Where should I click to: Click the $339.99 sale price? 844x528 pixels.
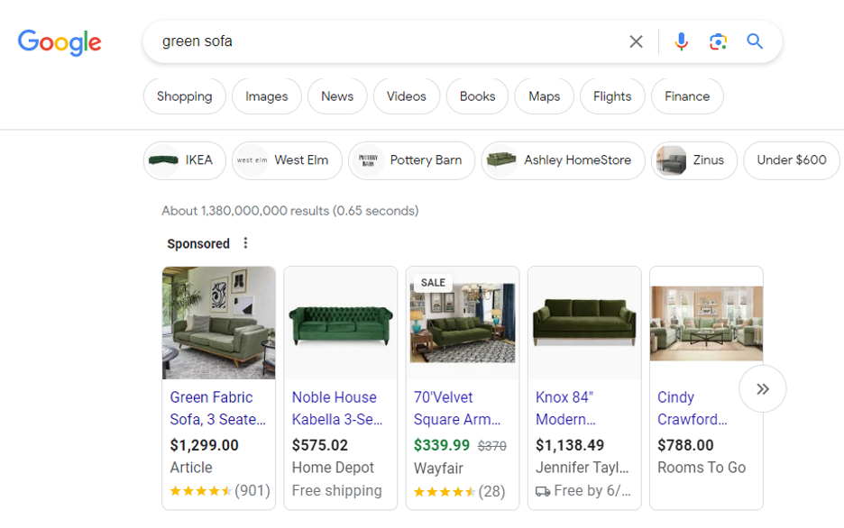[x=441, y=445]
